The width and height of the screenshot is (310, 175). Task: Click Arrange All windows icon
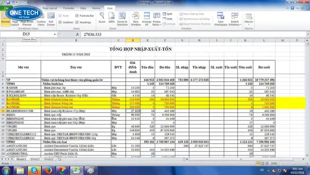pyautogui.click(x=147, y=16)
